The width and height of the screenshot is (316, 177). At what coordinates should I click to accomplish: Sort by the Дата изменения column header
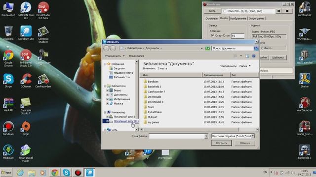point(216,75)
